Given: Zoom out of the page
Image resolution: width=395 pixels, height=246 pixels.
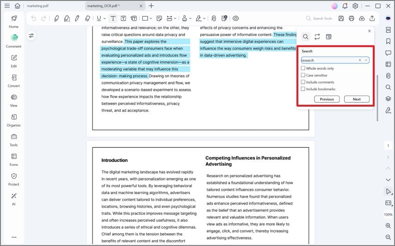Looking at the screenshot, I should pos(388,237).
